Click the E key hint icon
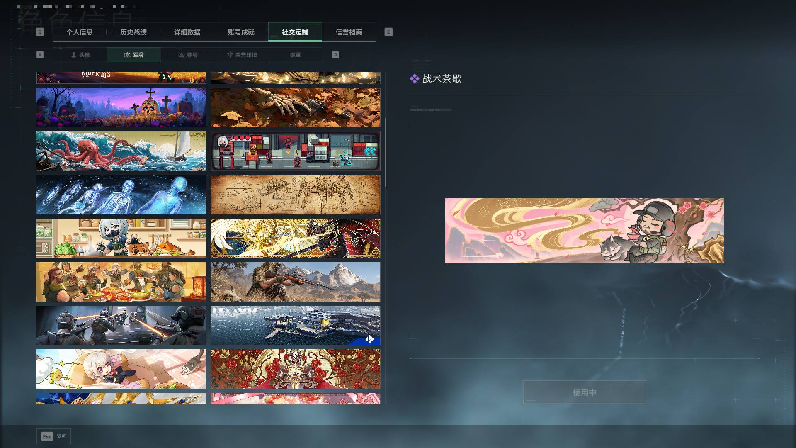 pyautogui.click(x=388, y=32)
